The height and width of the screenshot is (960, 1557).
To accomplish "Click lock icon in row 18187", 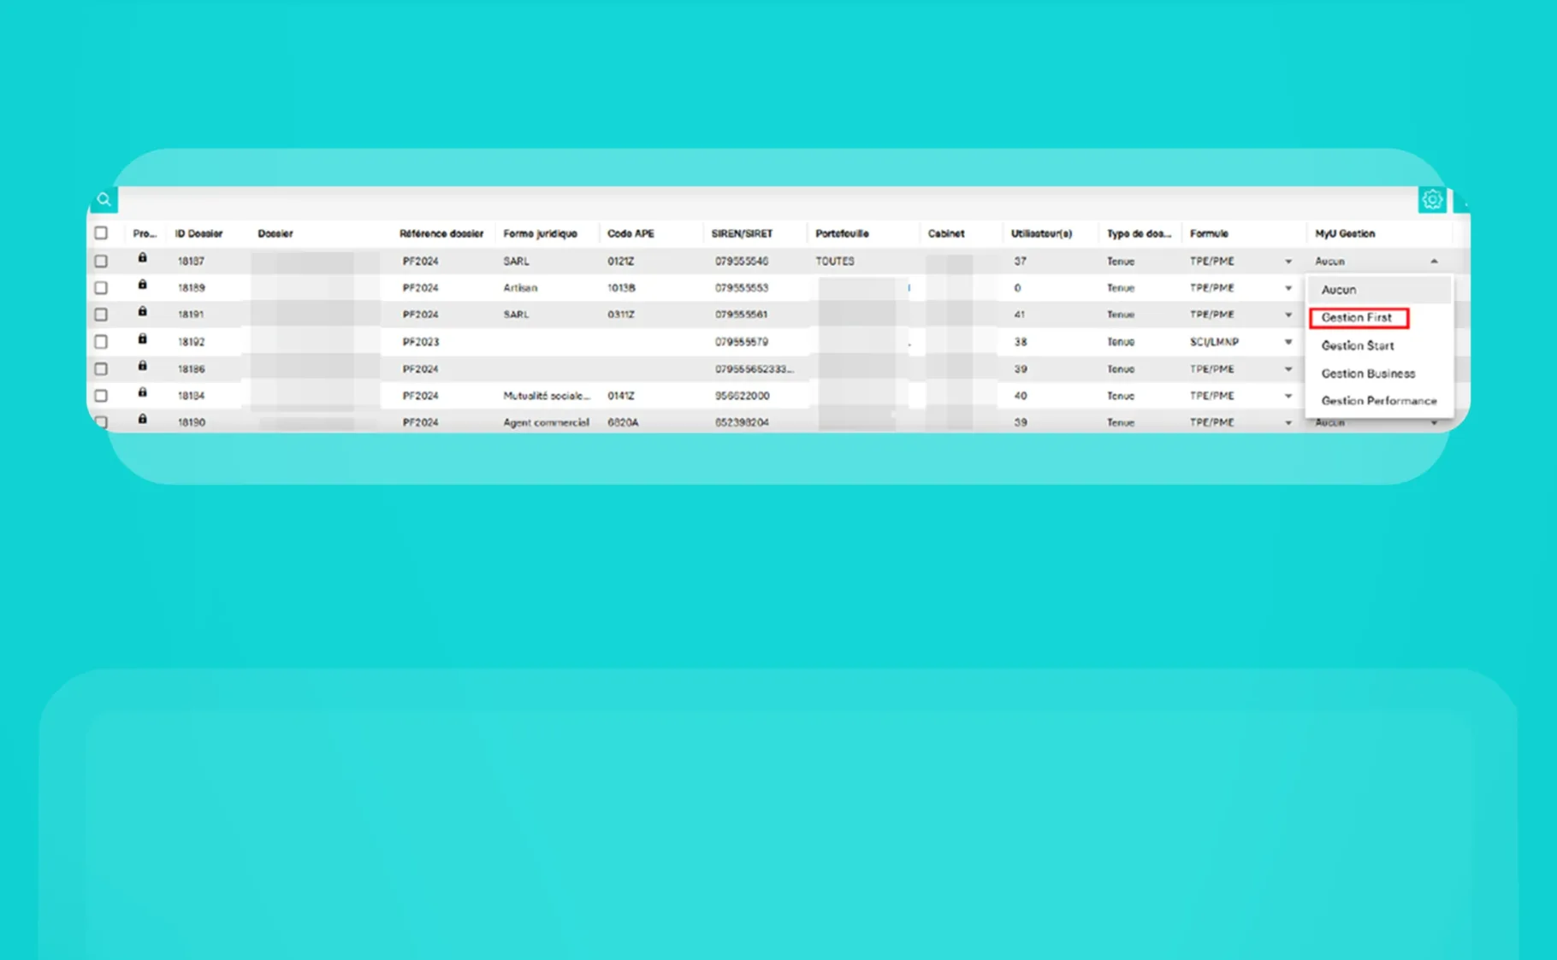I will click(143, 258).
